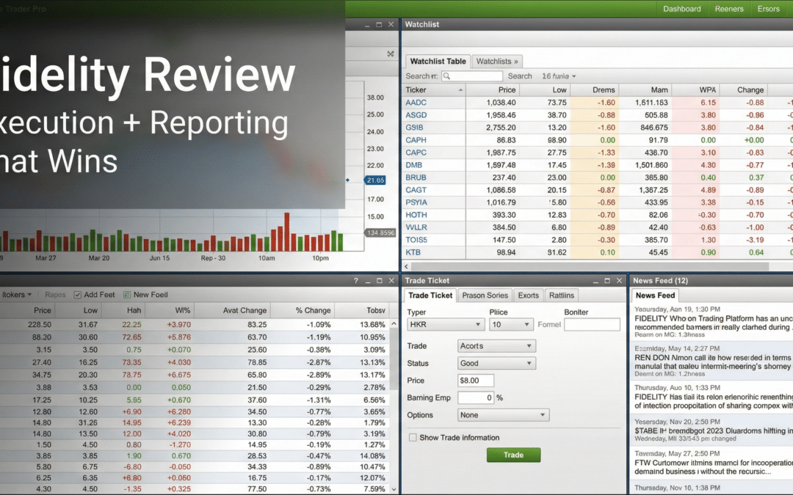Open the $TABE IH 2023 news item
793x495 pixels.
pos(713,430)
